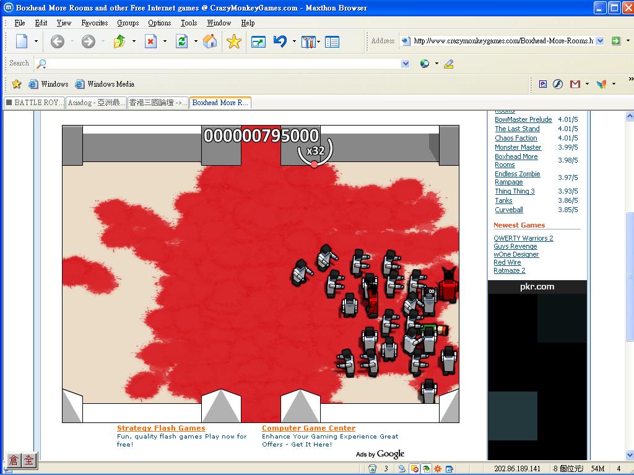Open the Favorites menu
This screenshot has height=475, width=634.
(x=95, y=23)
